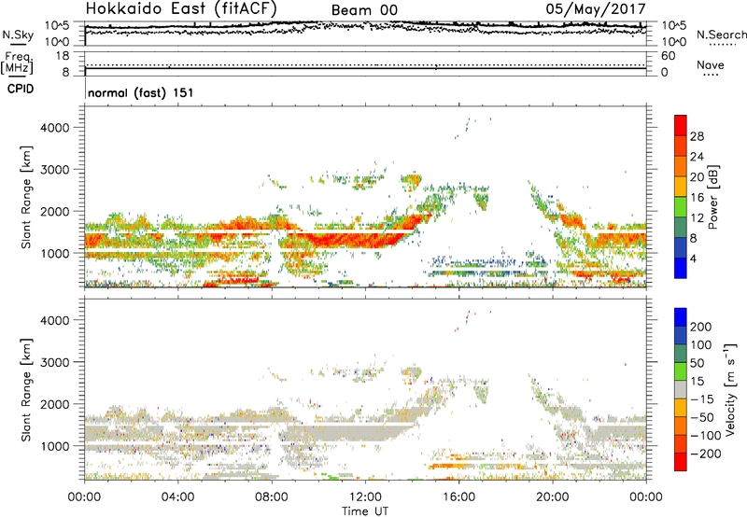Click the '20:00' time axis tick label
The image size is (747, 517).
pos(553,497)
